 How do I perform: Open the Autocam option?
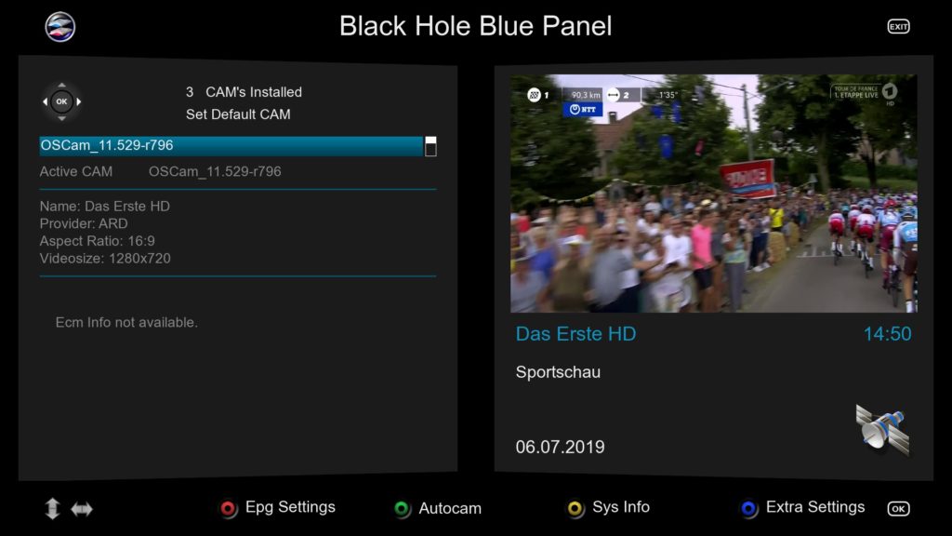point(450,508)
